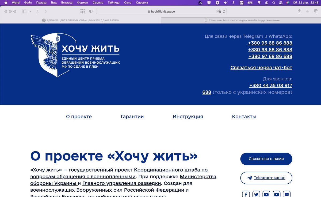Viewport: 321px width, 197px height.
Task: Open the Вставка menu
Action: 67,3
